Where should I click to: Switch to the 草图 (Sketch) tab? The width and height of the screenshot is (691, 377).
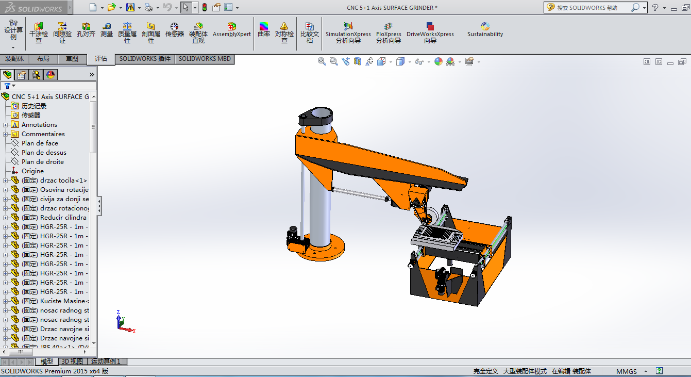click(72, 59)
